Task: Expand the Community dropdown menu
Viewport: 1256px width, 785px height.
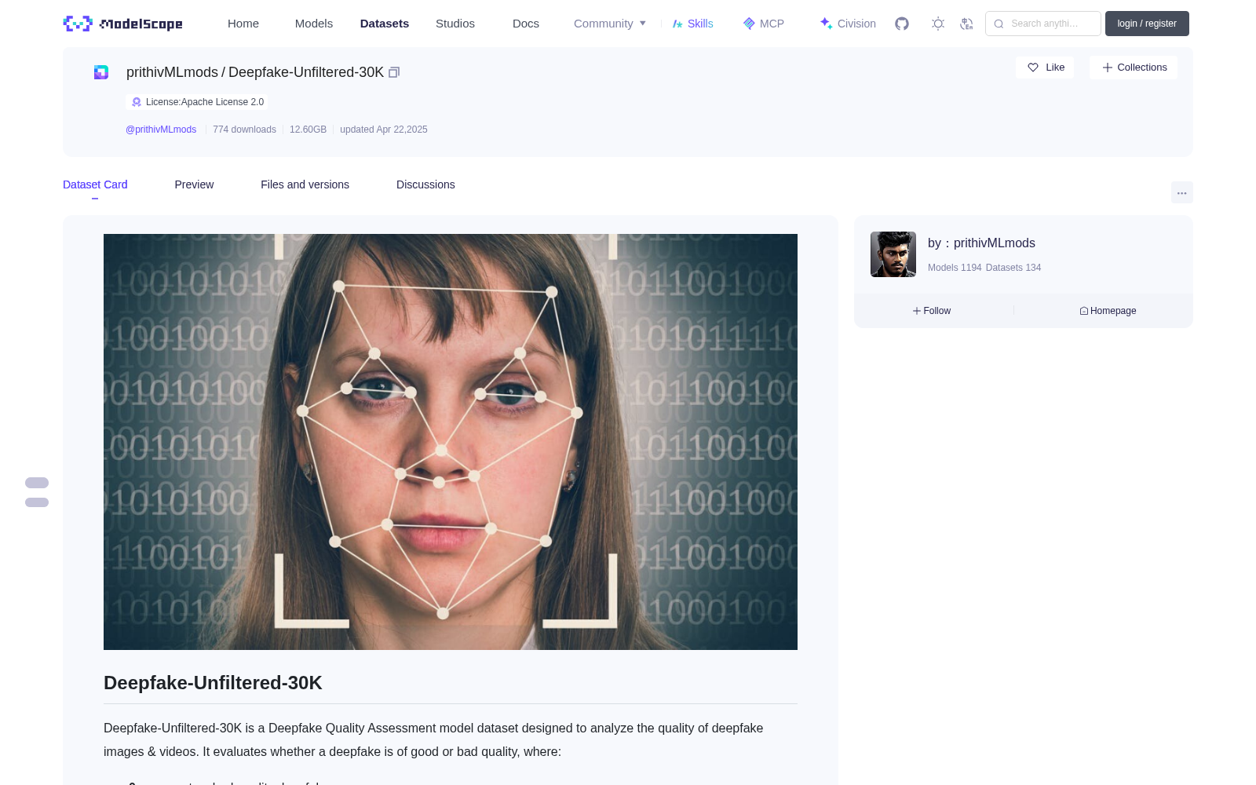Action: pos(610,24)
